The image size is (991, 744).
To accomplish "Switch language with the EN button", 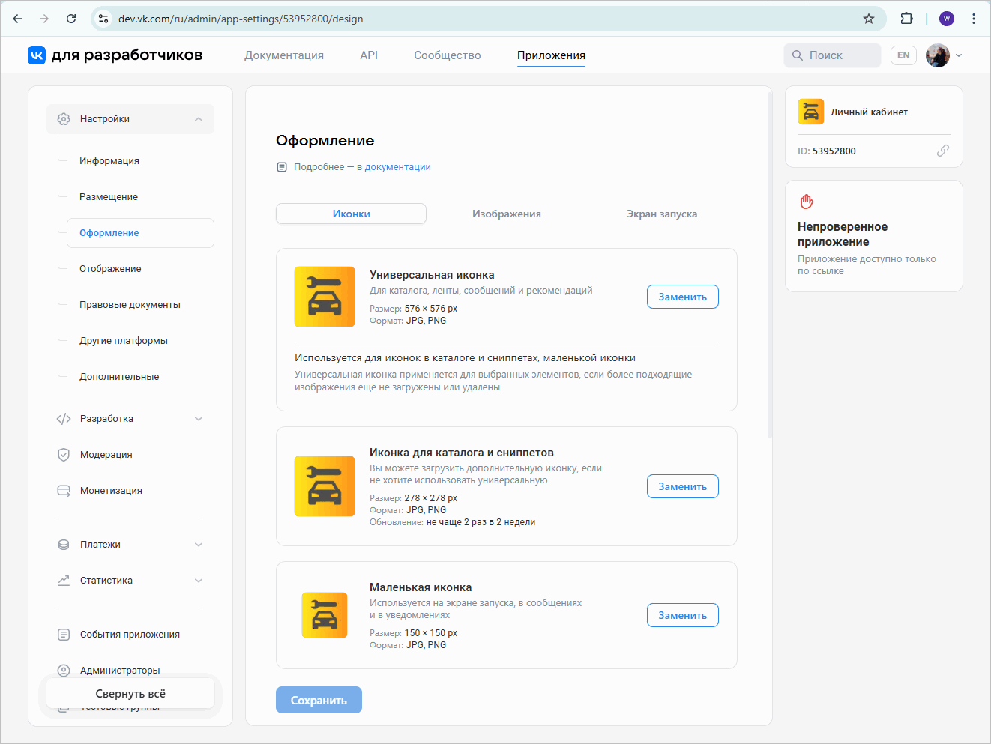I will pyautogui.click(x=903, y=55).
